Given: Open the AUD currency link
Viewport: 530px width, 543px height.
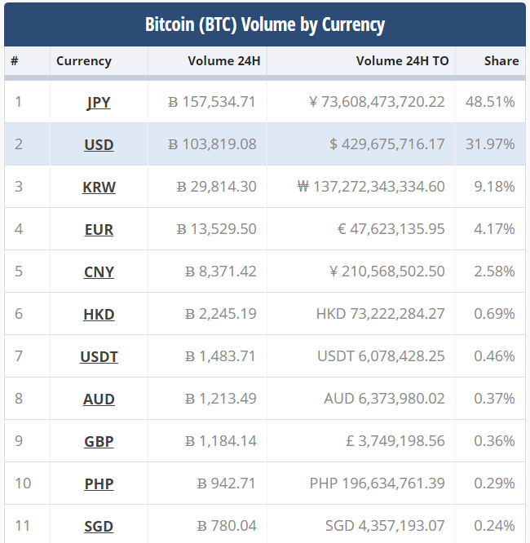Looking at the screenshot, I should [99, 400].
